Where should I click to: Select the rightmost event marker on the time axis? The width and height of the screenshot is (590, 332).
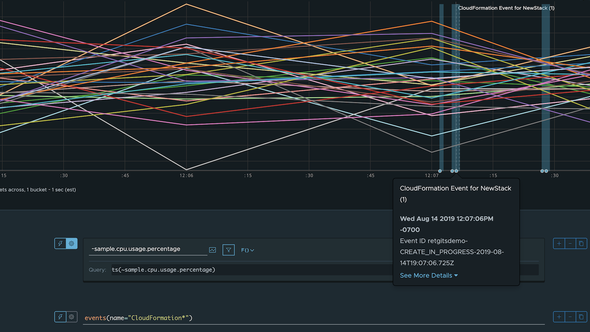point(547,171)
